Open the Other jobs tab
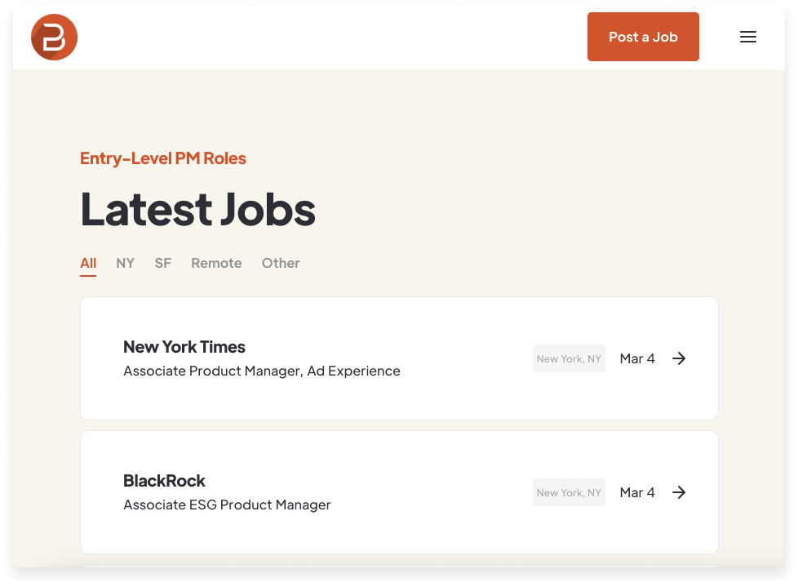 [280, 263]
